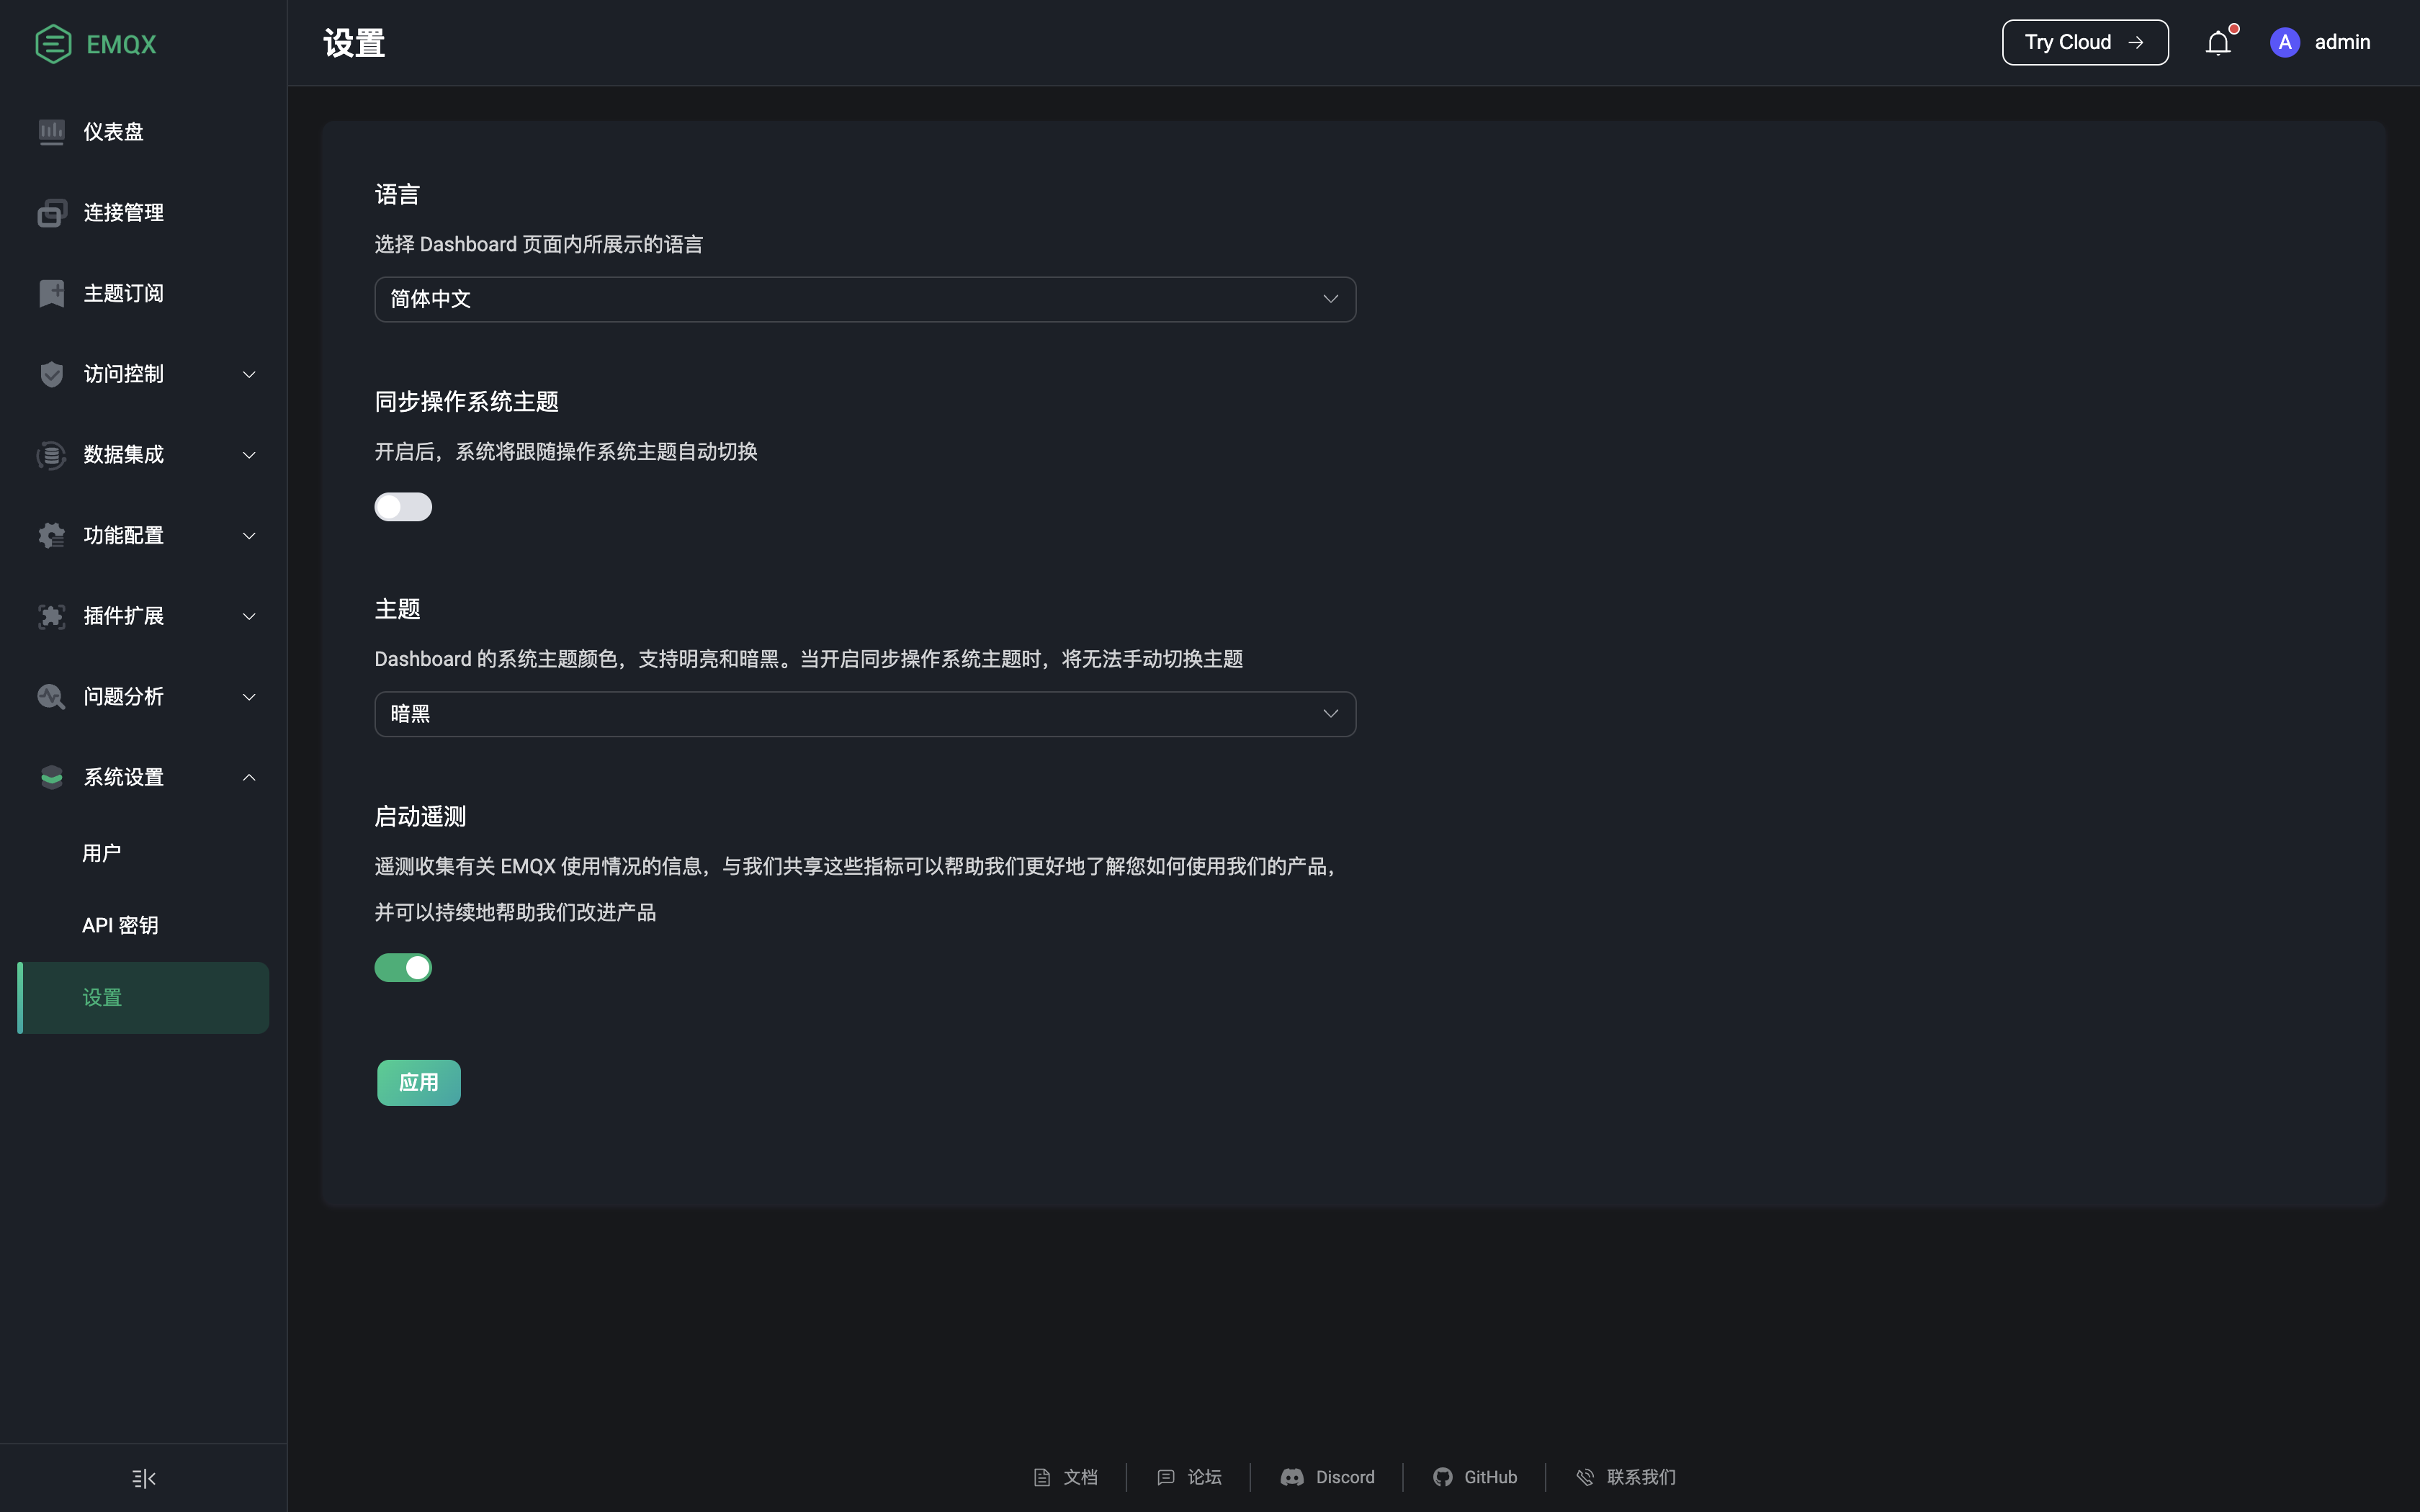This screenshot has width=2420, height=1512.
Task: Click the 应用 apply button
Action: point(419,1082)
